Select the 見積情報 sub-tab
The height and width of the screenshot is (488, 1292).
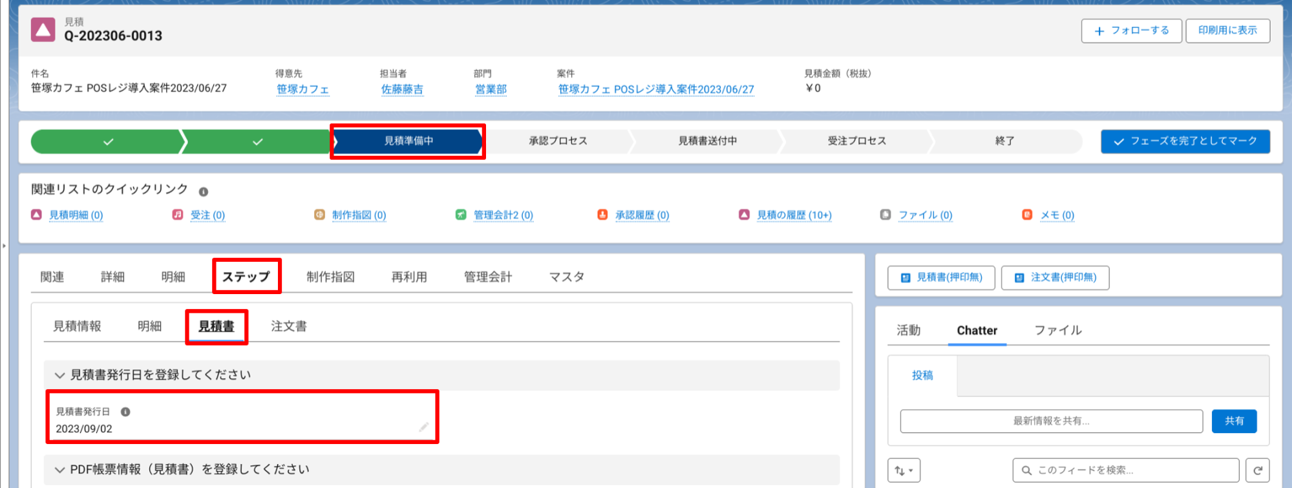[x=77, y=326]
